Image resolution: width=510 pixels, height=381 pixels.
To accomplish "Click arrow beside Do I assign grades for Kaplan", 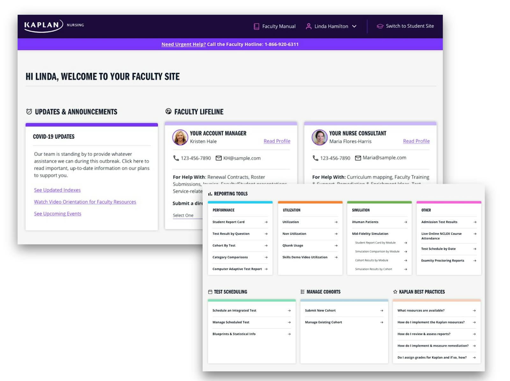I will point(474,358).
